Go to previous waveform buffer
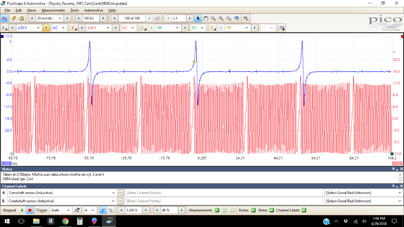 point(114,18)
